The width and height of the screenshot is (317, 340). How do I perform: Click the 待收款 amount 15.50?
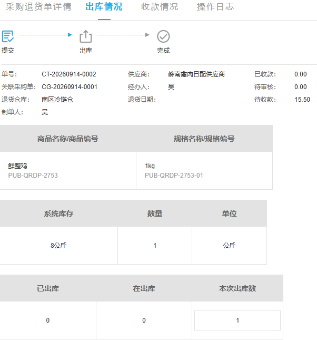click(302, 99)
